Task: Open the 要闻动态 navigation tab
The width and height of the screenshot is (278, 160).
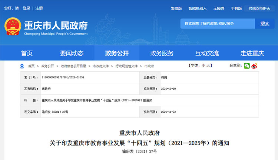Action: (x=72, y=53)
